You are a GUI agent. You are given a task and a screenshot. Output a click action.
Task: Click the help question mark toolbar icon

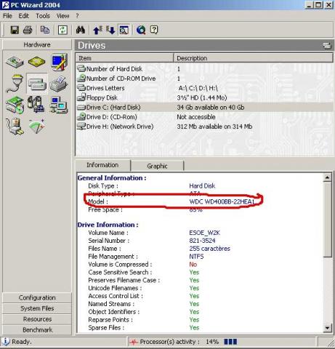pos(154,30)
